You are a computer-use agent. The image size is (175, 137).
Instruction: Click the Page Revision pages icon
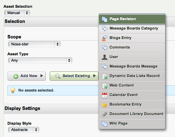(105, 19)
